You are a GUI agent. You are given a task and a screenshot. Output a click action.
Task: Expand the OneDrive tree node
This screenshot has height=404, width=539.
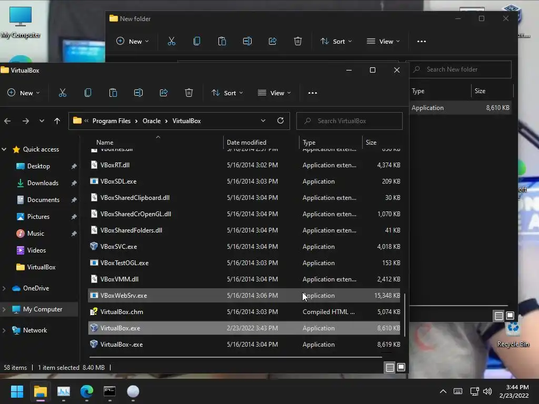(x=4, y=288)
